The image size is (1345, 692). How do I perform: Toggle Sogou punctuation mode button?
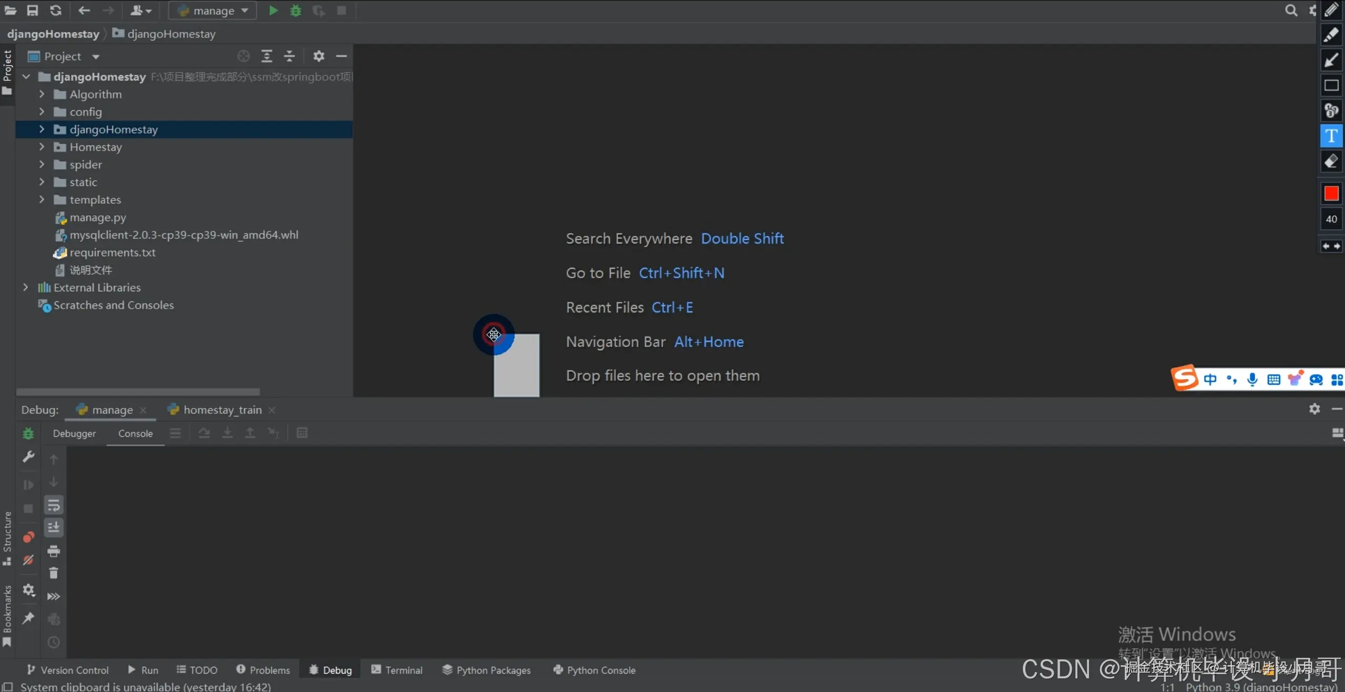point(1231,379)
